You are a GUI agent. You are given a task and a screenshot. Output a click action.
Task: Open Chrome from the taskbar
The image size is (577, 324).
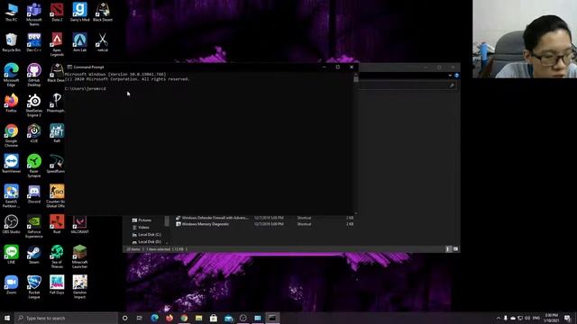click(x=184, y=318)
